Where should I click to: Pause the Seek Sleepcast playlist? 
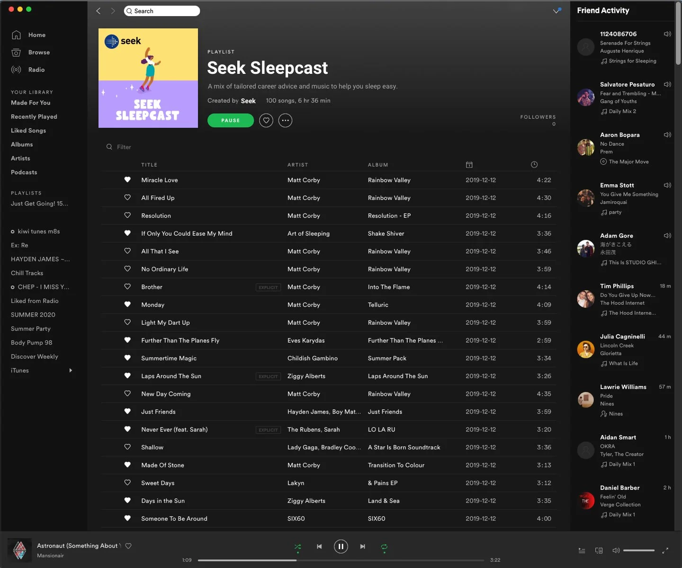(x=230, y=121)
